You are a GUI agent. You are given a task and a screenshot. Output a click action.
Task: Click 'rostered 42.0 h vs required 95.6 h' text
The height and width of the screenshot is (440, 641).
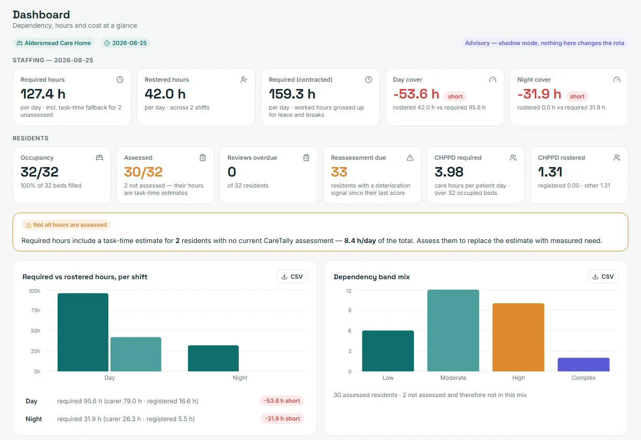click(x=439, y=107)
